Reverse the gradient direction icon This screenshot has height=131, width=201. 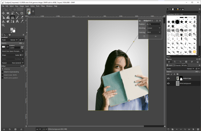(7, 47)
